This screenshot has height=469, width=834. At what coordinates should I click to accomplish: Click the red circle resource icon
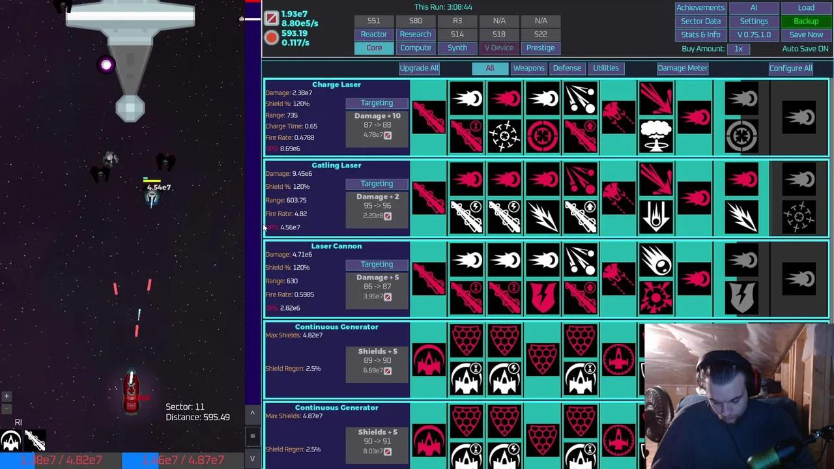coord(271,38)
